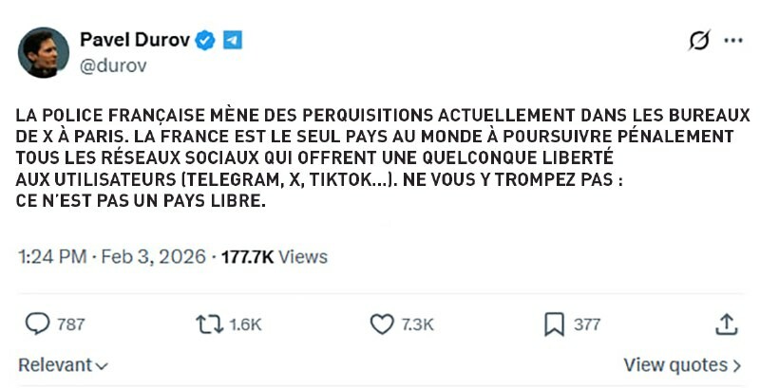
Task: Click the Pavel Durov display name
Action: (134, 40)
